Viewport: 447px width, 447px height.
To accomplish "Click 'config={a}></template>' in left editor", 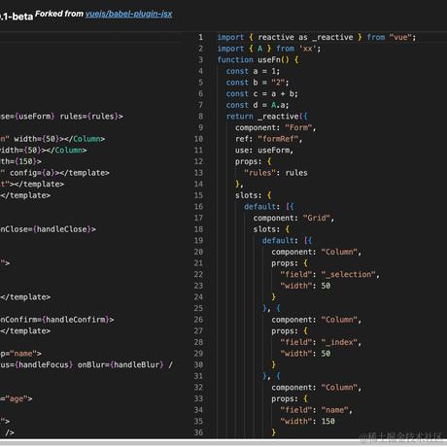I will click(x=59, y=173).
